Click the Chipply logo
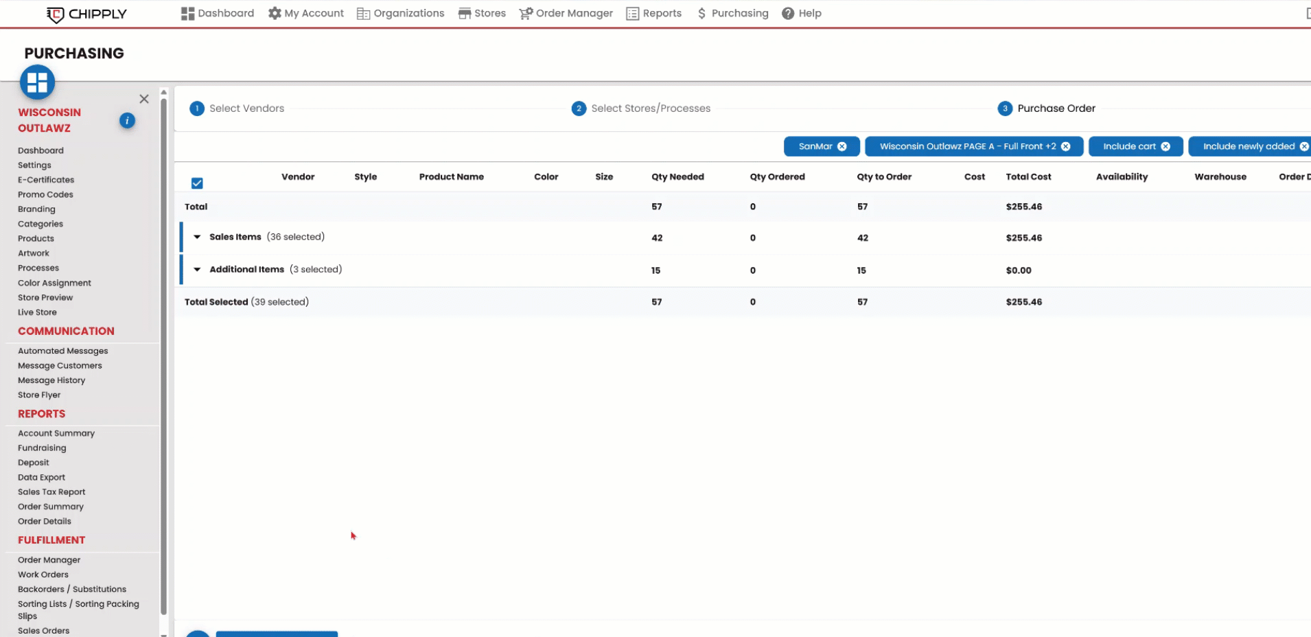 [x=86, y=14]
